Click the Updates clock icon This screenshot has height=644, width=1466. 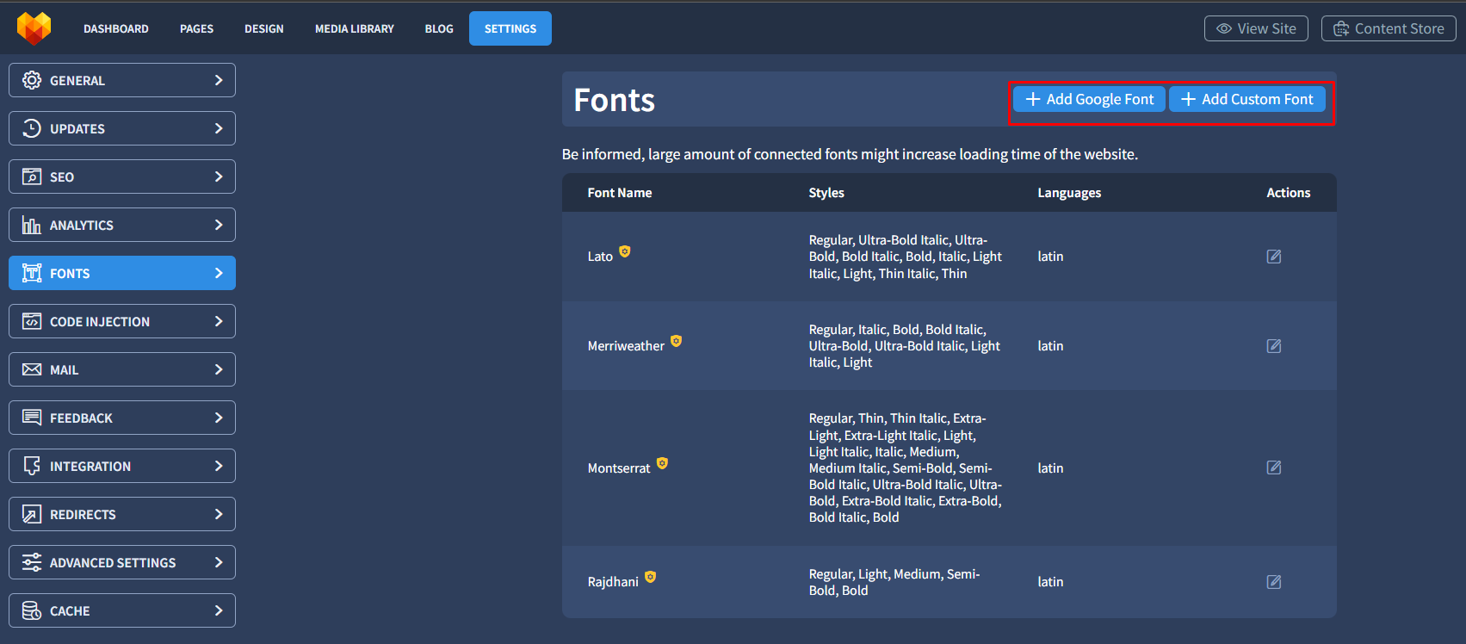[32, 128]
